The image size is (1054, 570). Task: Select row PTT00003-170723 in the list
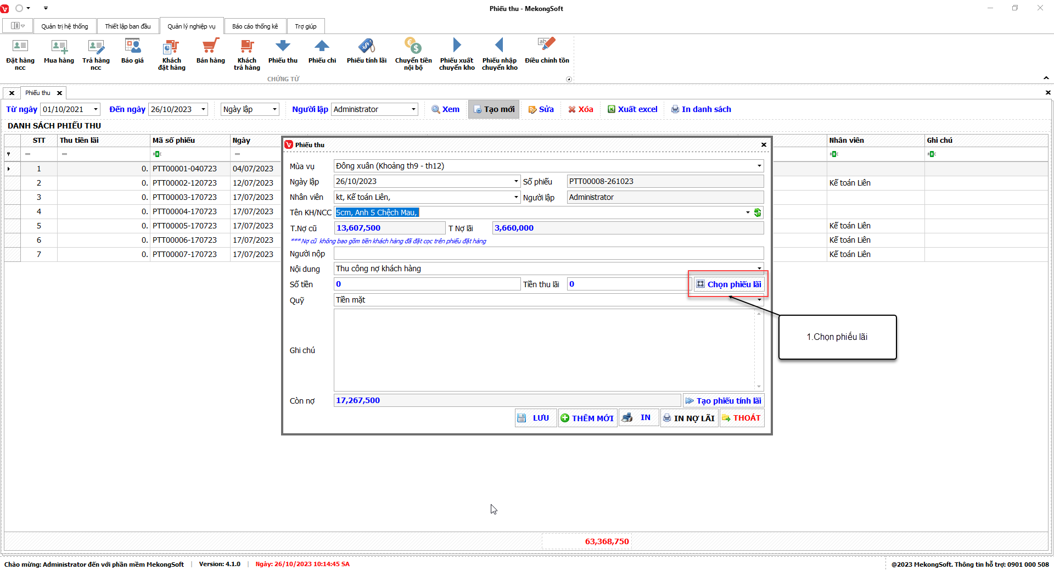pyautogui.click(x=184, y=197)
